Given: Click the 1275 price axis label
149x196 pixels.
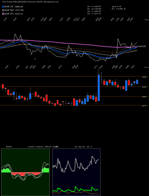Looking at the screenshot, I should pos(144,106).
